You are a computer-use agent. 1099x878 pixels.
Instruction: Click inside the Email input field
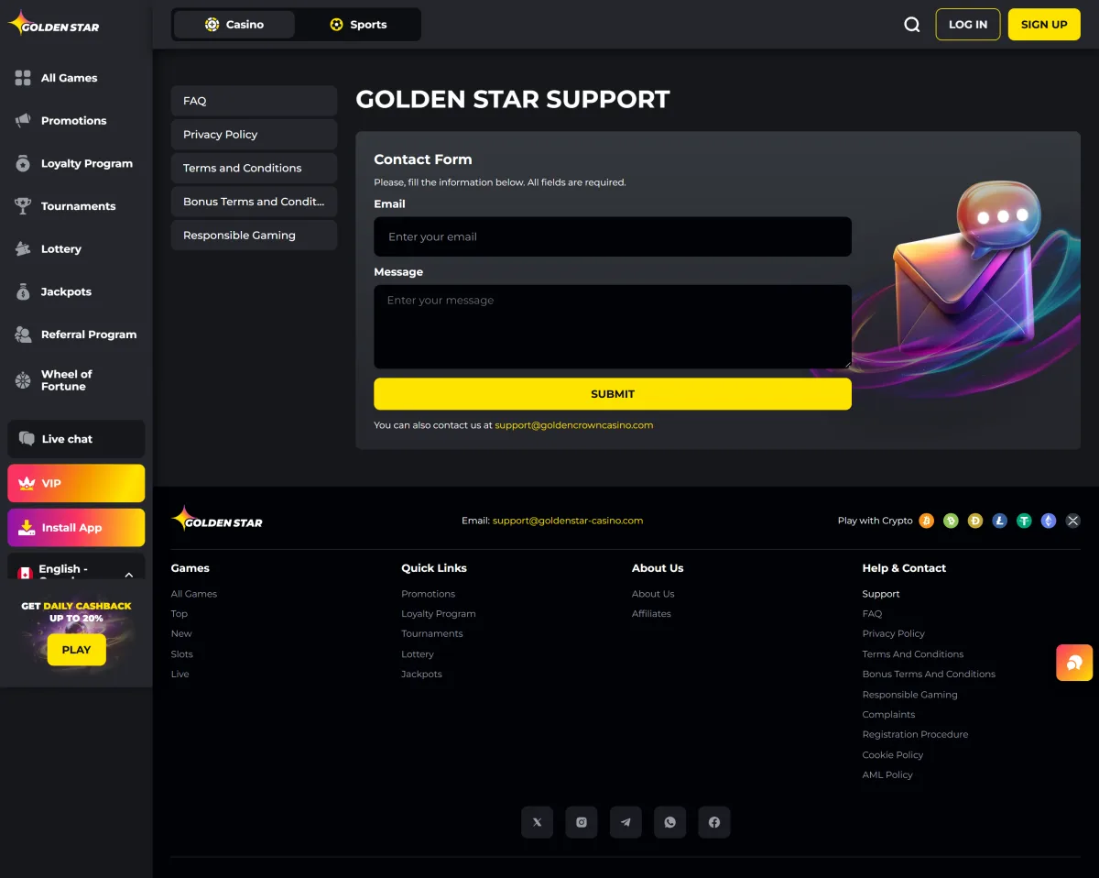coord(613,236)
